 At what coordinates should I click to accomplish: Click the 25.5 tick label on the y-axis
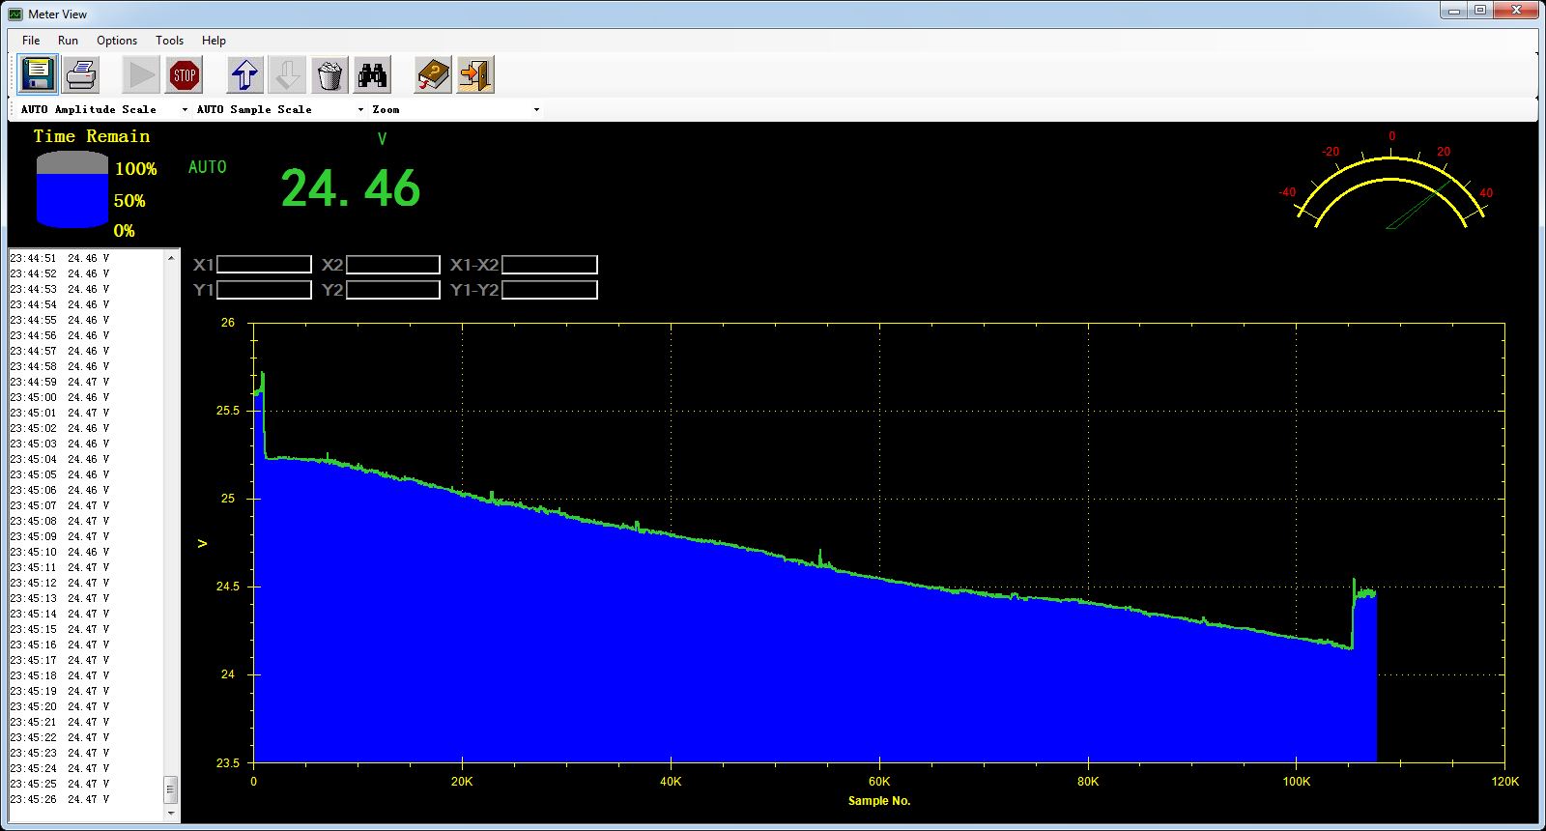tap(227, 411)
